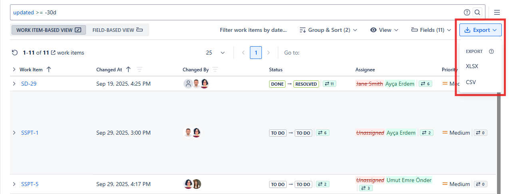
Task: Click the Changed By column filter icon
Action: pyautogui.click(x=215, y=70)
